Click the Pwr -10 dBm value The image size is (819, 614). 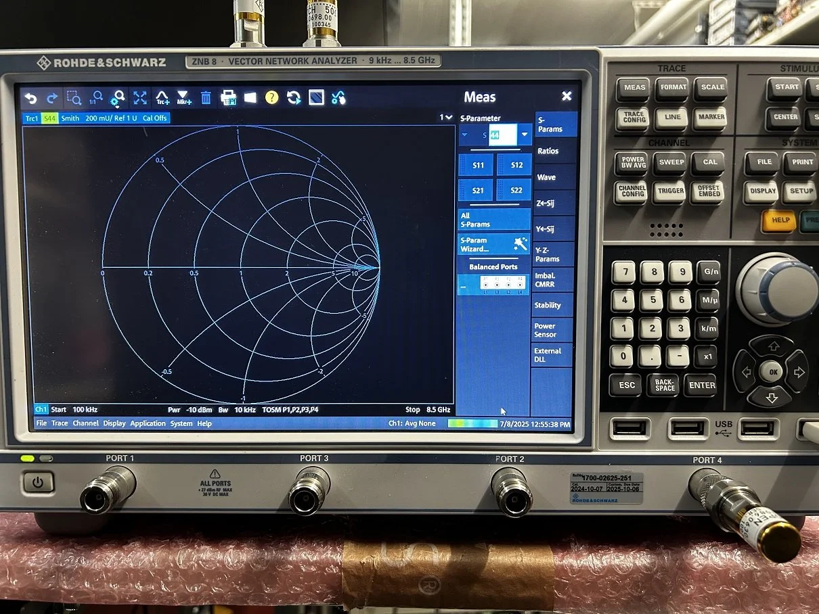coord(190,410)
